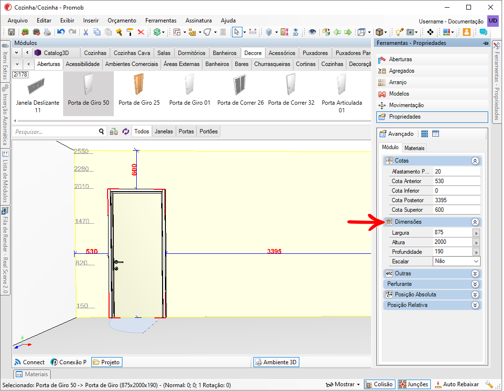This screenshot has width=504, height=391.
Task: Open the Aberturas tool in Ferramentas panel
Action: pyautogui.click(x=432, y=59)
